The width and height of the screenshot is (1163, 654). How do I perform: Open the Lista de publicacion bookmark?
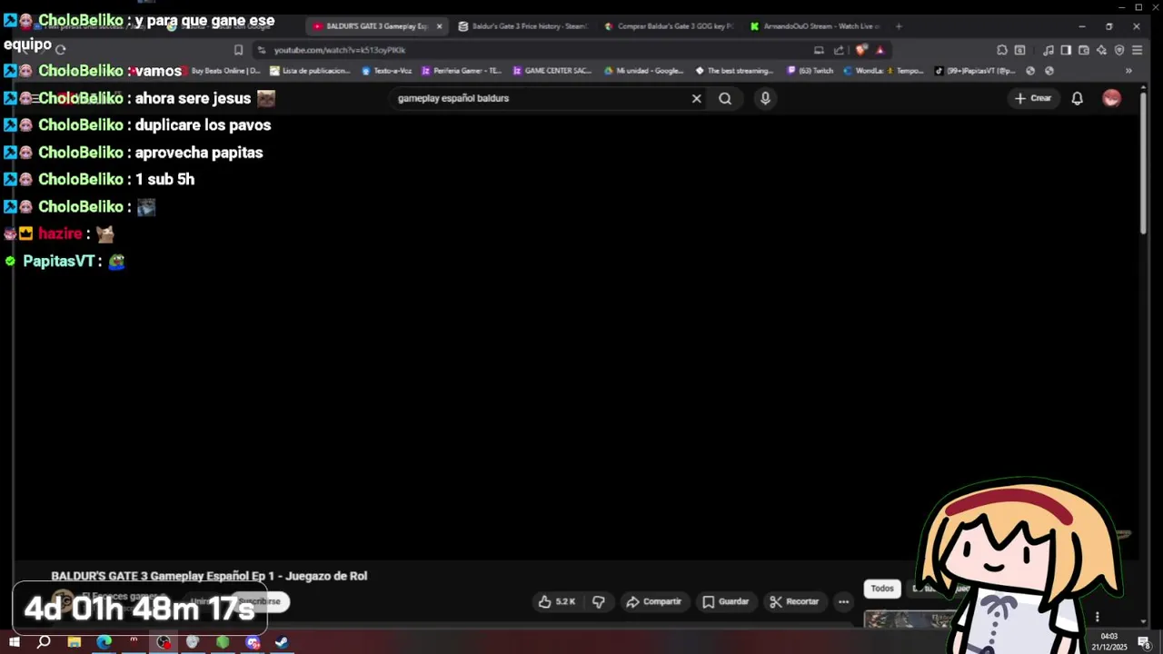point(310,70)
